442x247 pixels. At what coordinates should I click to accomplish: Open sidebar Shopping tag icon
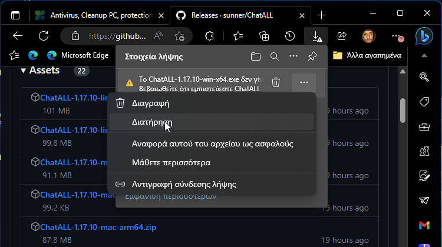point(424,102)
